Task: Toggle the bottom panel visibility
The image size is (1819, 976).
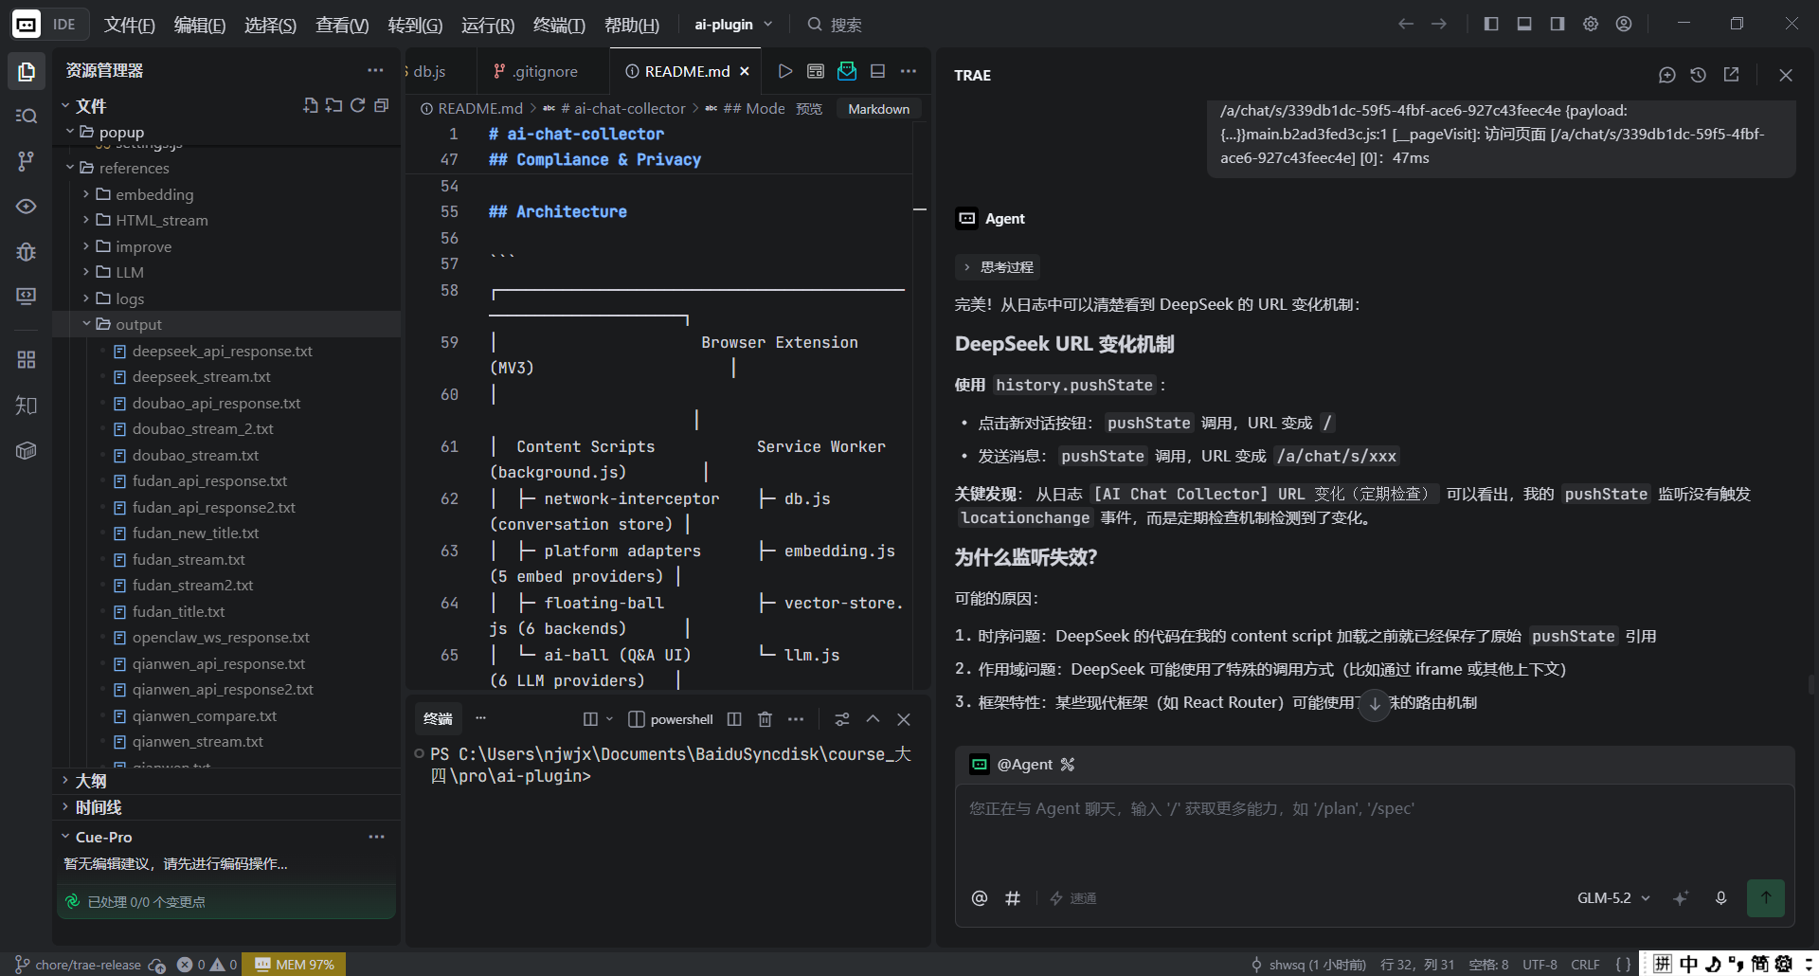Action: [1524, 24]
